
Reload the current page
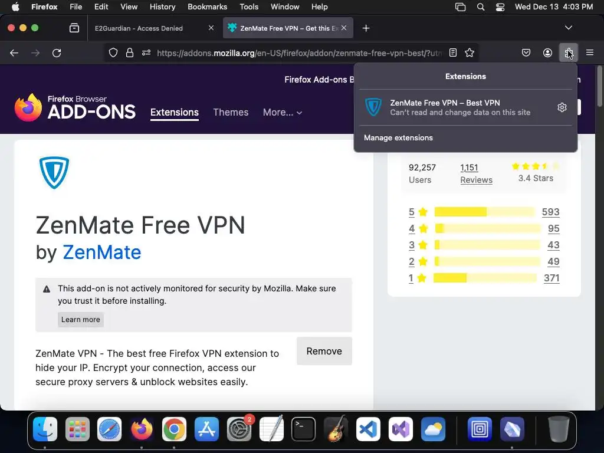57,52
